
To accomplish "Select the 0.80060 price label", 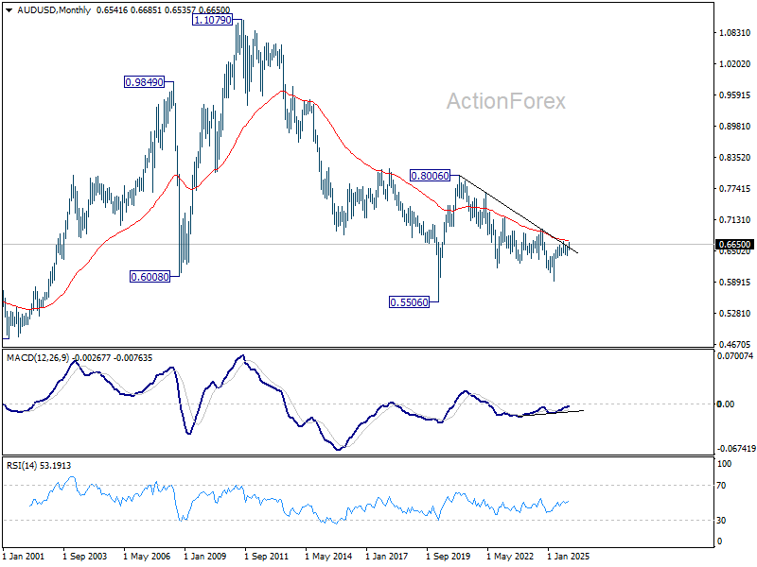I will 430,176.
